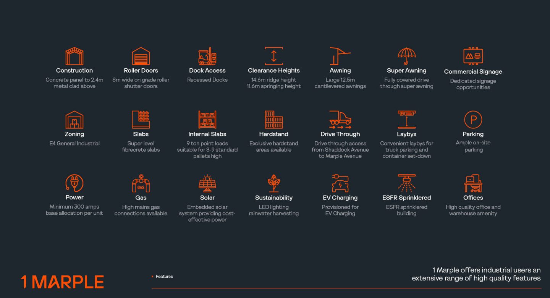
Task: Click the Power plug icon
Action: [x=74, y=183]
